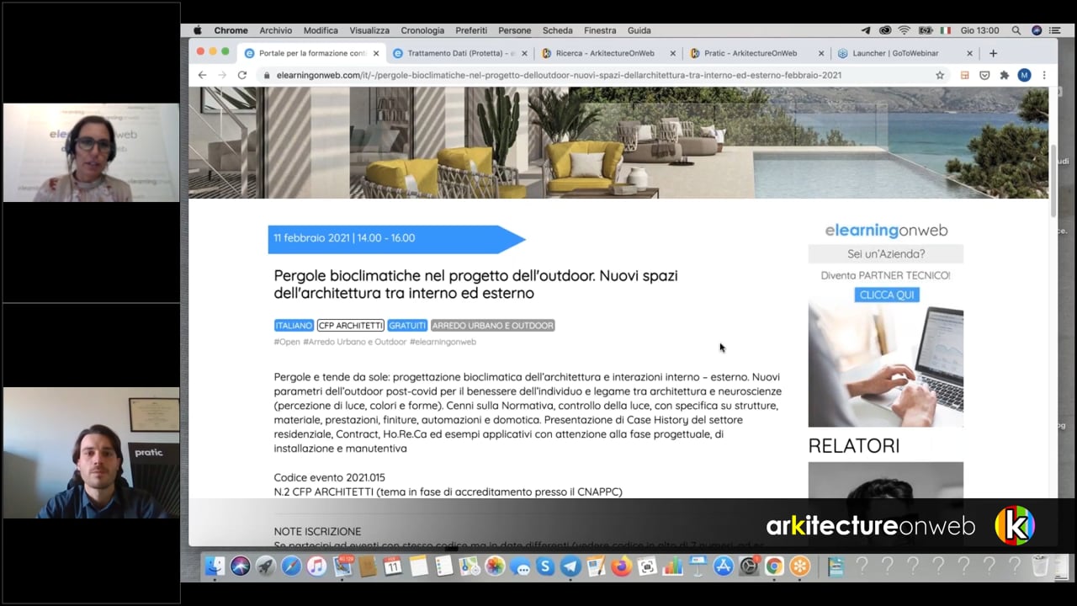The image size is (1077, 606).
Task: Open Firefox in the Dock
Action: [621, 566]
